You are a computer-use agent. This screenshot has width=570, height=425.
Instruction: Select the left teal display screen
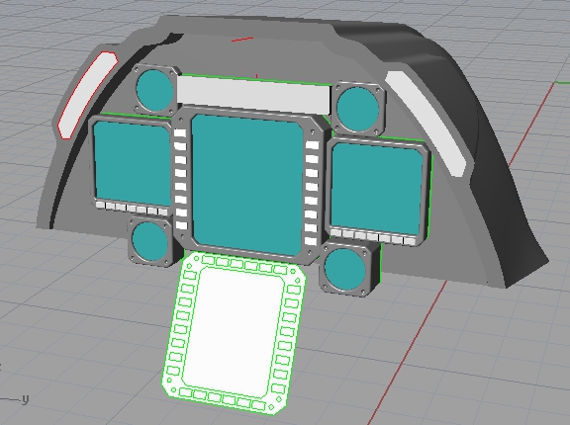132,162
